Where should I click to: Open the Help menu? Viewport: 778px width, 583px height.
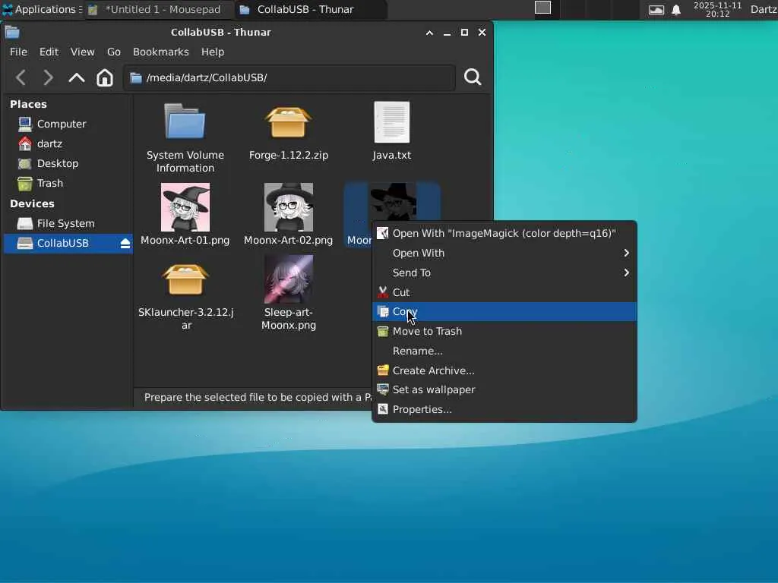(x=213, y=52)
